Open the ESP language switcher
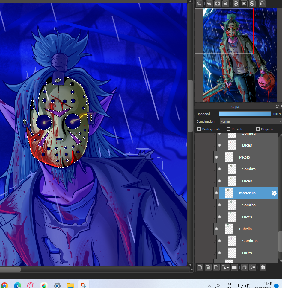282x288 pixels. [229, 285]
